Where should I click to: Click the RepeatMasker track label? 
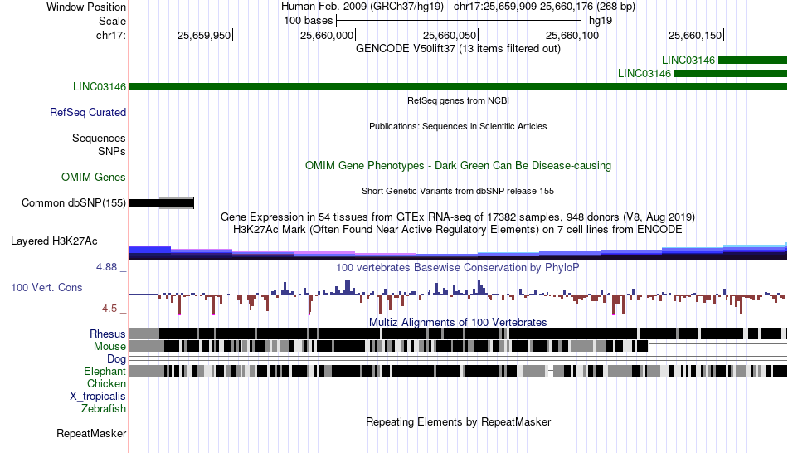(91, 433)
